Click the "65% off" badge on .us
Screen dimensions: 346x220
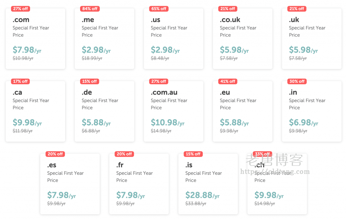tap(159, 9)
